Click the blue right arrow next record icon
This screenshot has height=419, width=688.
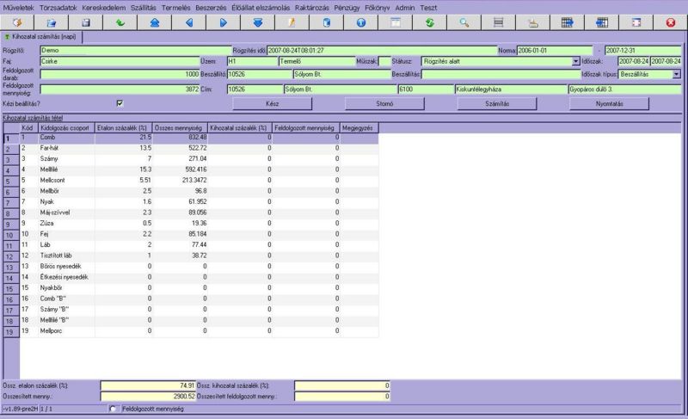pyautogui.click(x=224, y=21)
